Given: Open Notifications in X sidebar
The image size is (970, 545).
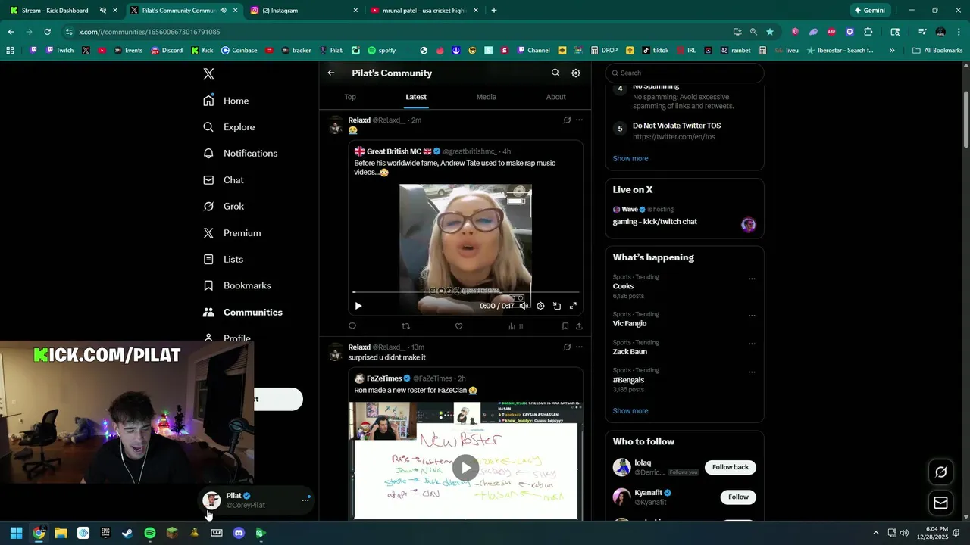Looking at the screenshot, I should coord(240,153).
